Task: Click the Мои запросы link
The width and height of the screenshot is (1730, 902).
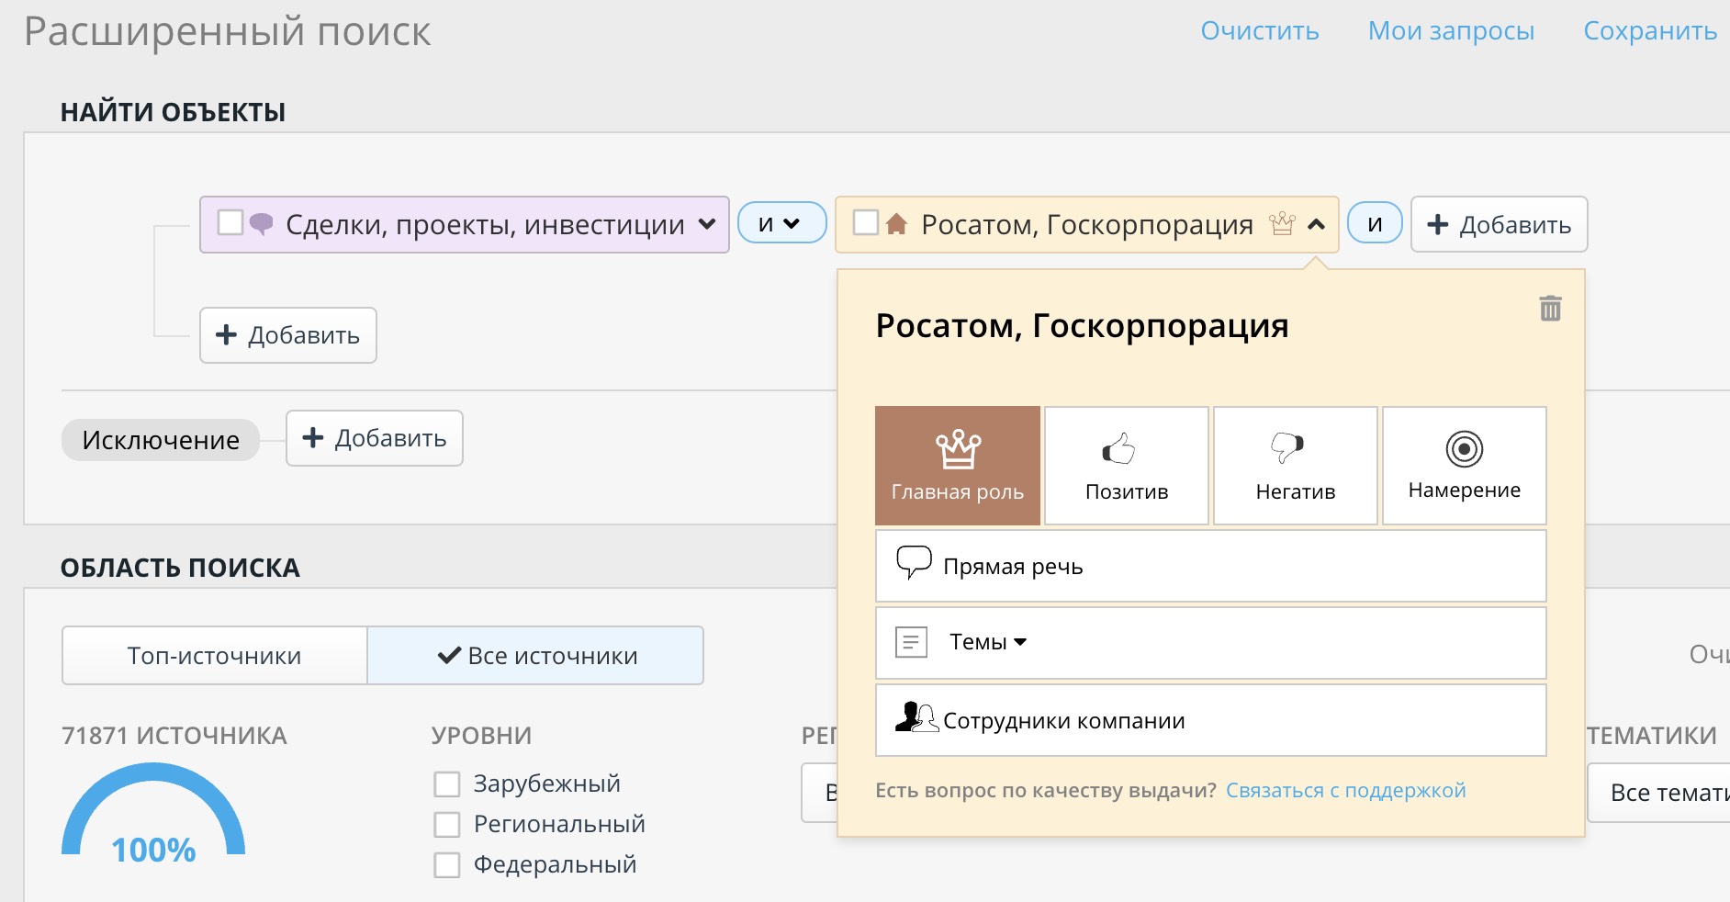Action: coord(1451,31)
